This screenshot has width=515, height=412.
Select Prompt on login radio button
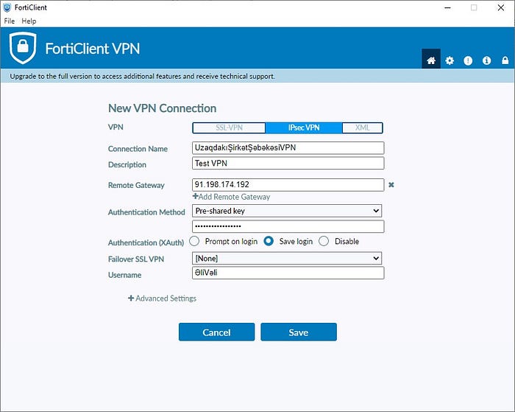(194, 241)
